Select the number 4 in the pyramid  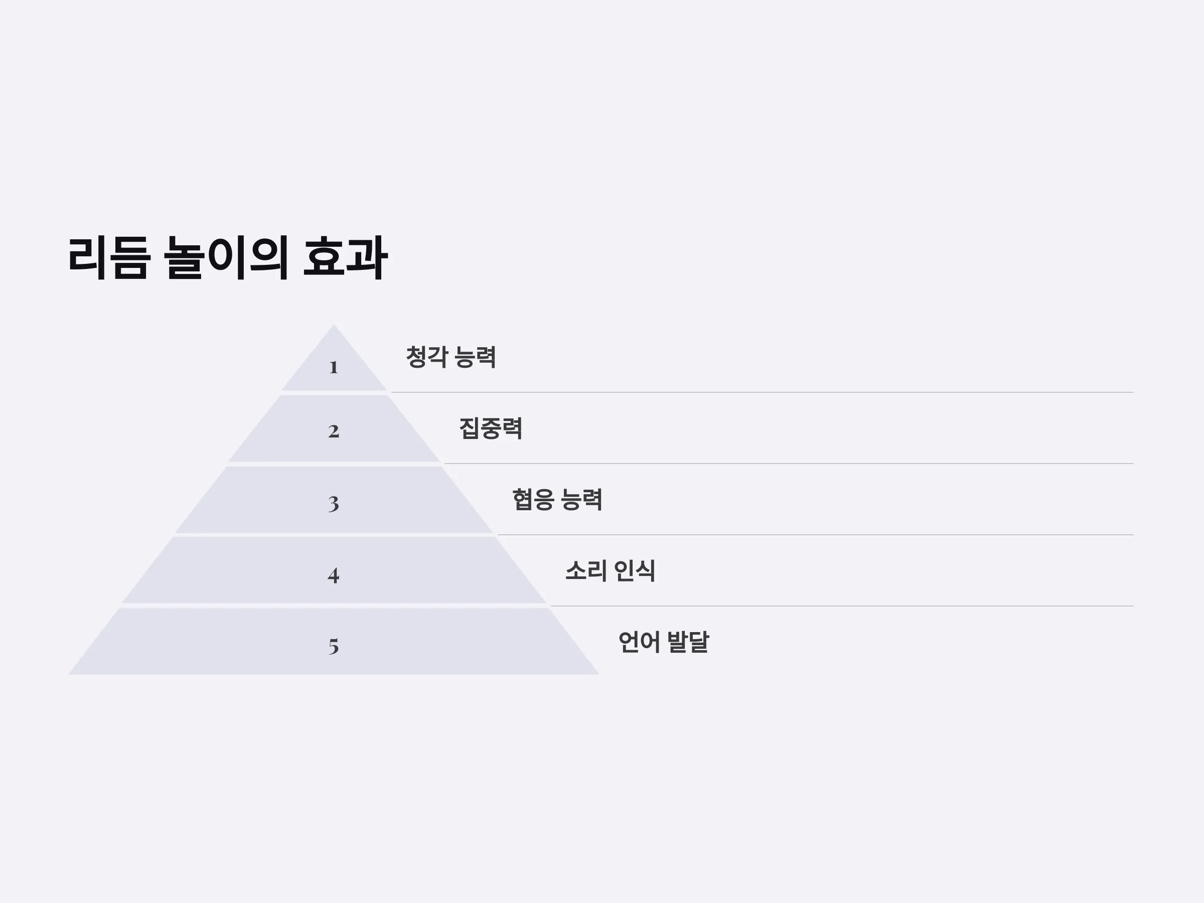[334, 575]
